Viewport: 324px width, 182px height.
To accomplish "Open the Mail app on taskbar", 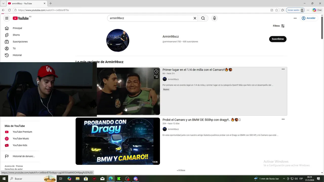I will click(x=102, y=179).
